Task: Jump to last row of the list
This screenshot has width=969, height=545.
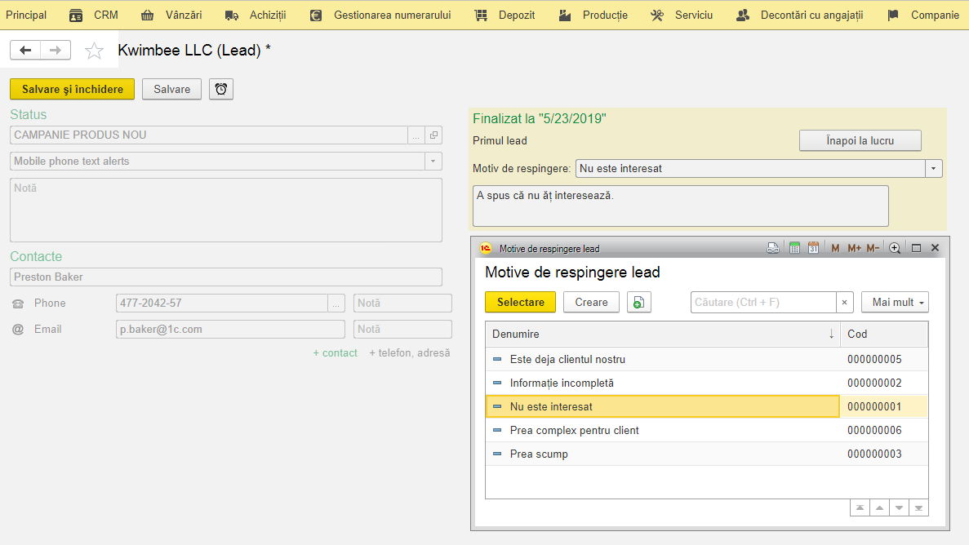Action: tap(919, 508)
